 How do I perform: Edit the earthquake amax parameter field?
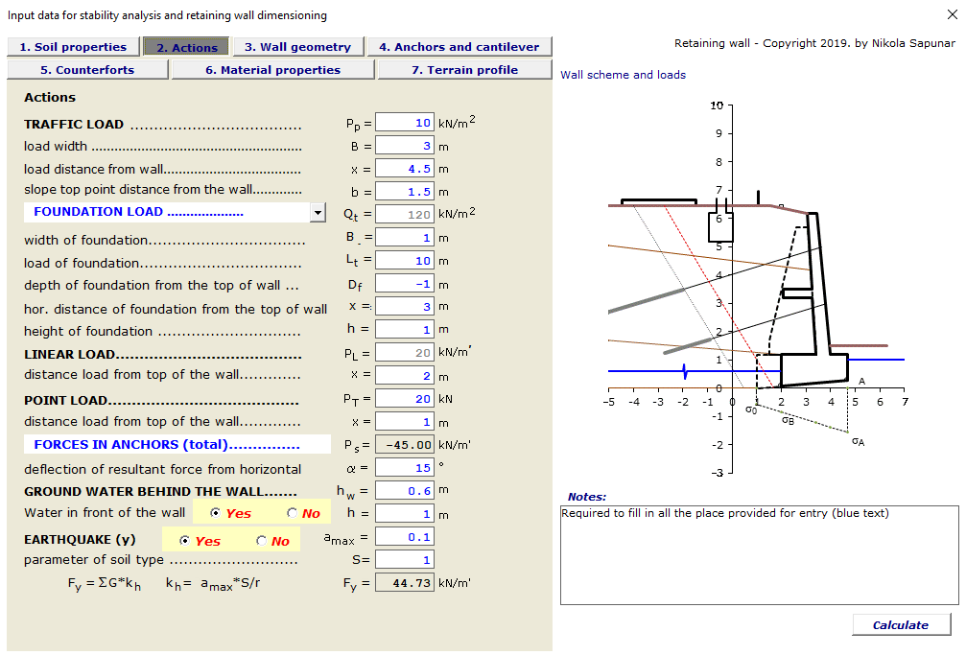tap(403, 536)
